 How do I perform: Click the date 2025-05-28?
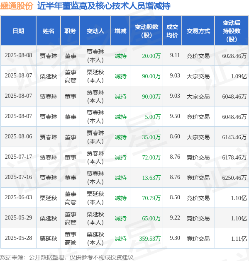click(18, 238)
